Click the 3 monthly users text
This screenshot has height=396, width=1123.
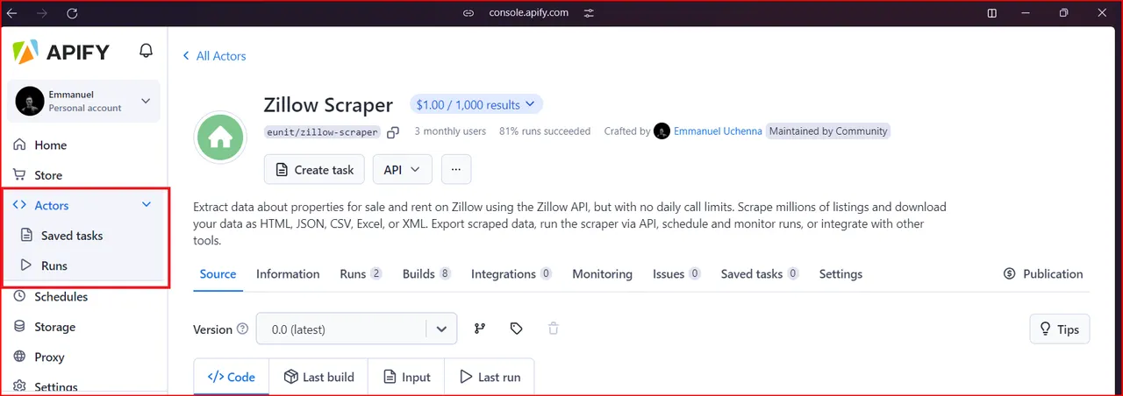click(x=450, y=131)
